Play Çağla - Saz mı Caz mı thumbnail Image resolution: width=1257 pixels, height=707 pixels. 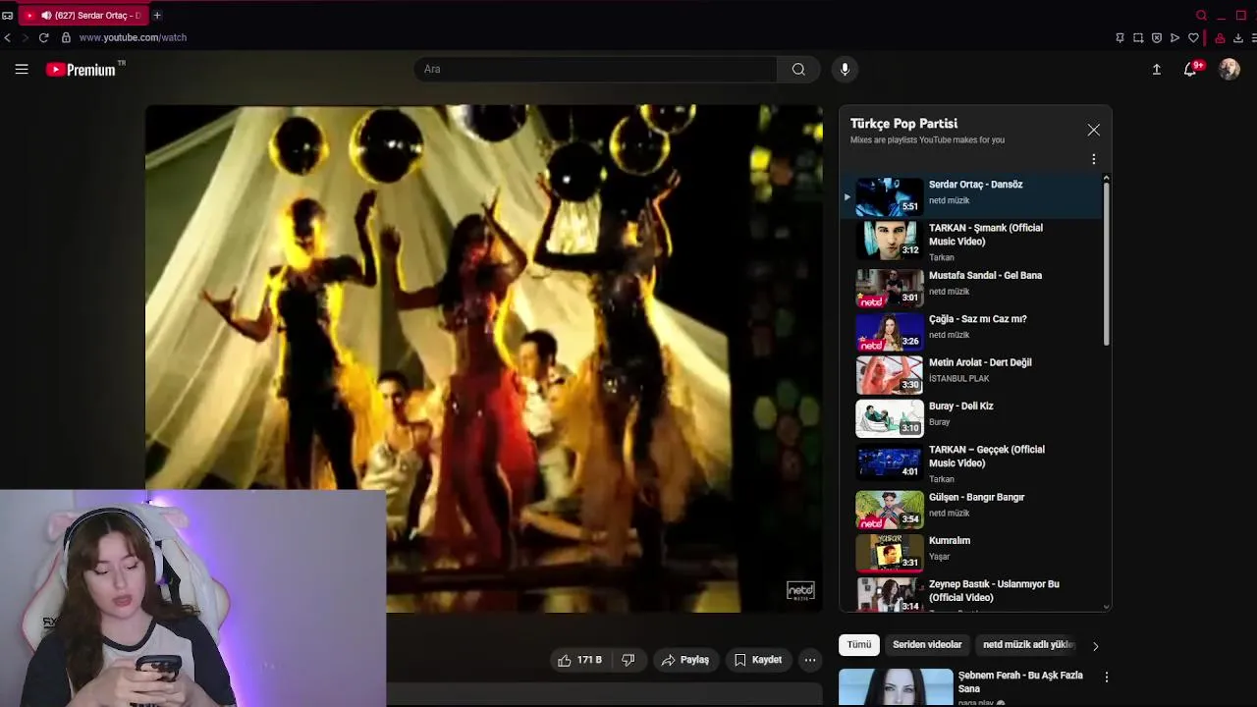coord(890,331)
